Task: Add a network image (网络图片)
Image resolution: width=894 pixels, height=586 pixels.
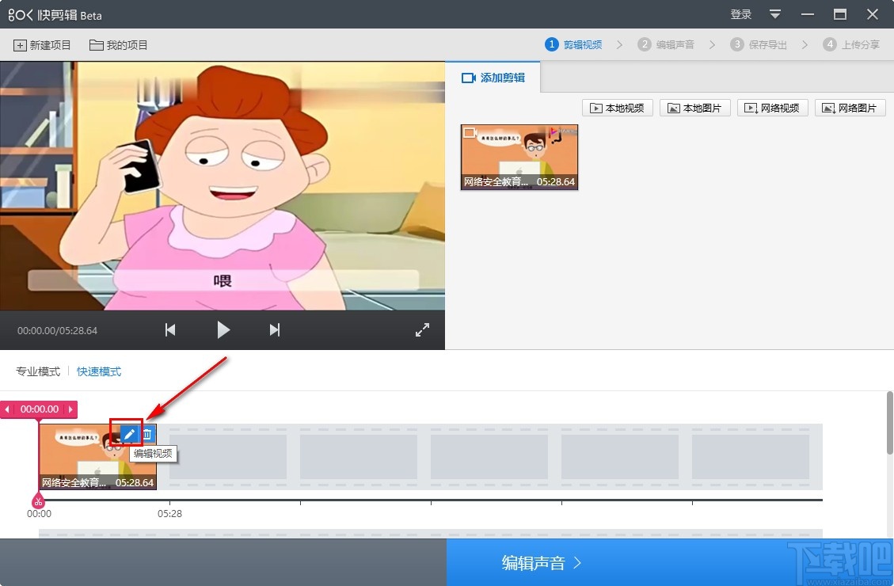Action: coord(850,108)
